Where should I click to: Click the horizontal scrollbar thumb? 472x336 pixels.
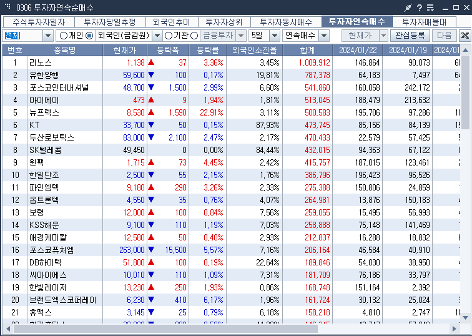point(165,329)
